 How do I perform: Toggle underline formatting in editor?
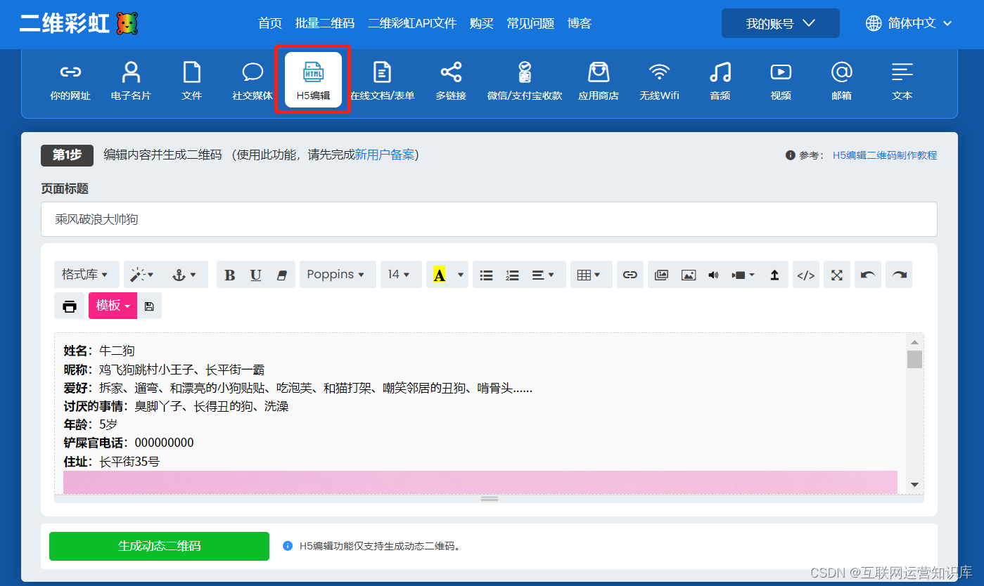tap(256, 275)
